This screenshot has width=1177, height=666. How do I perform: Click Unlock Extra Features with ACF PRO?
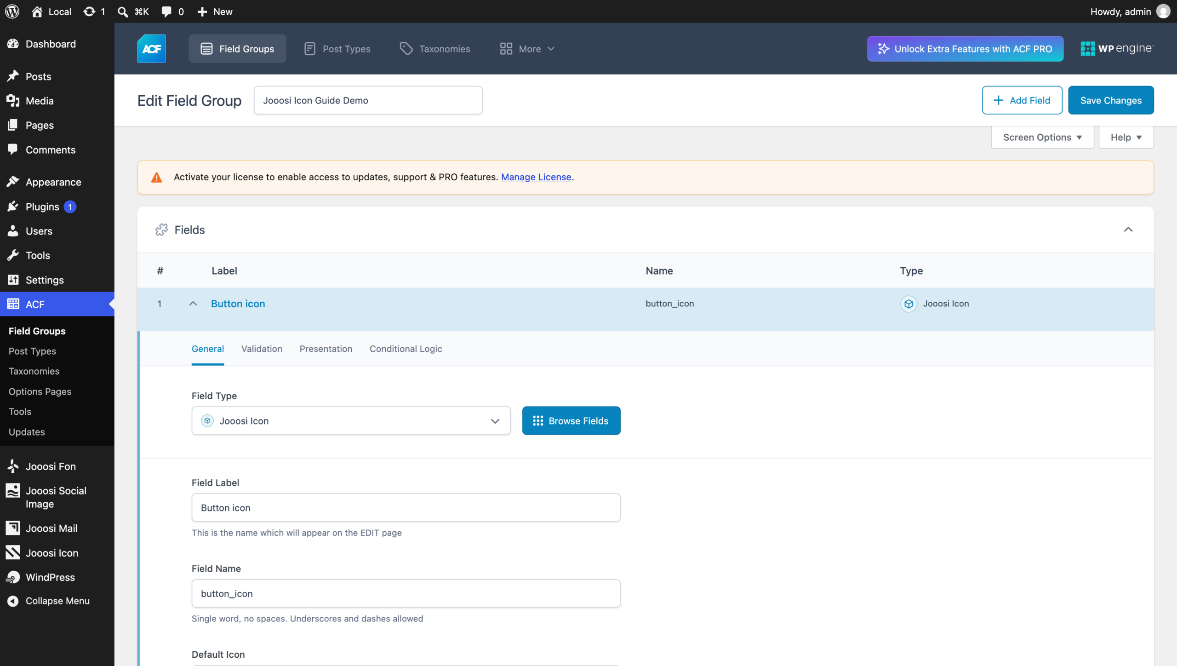[x=965, y=49]
